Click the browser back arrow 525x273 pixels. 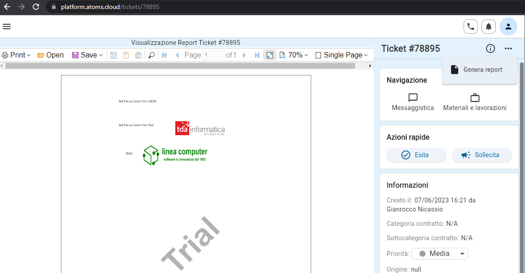[x=7, y=7]
